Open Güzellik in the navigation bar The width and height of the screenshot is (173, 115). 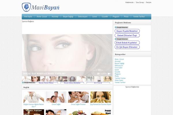click(105, 17)
